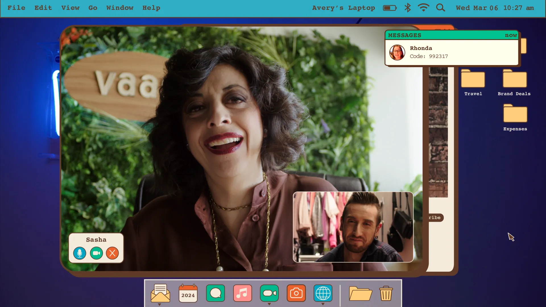Click the self-view video thumbnail

(353, 227)
